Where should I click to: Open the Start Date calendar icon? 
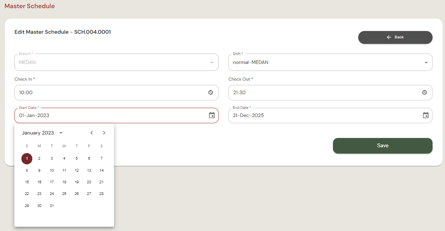212,115
